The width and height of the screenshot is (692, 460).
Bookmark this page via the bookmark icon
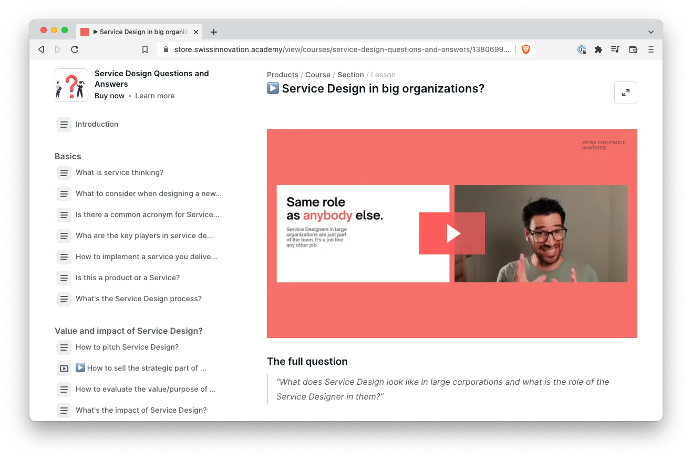click(x=145, y=49)
